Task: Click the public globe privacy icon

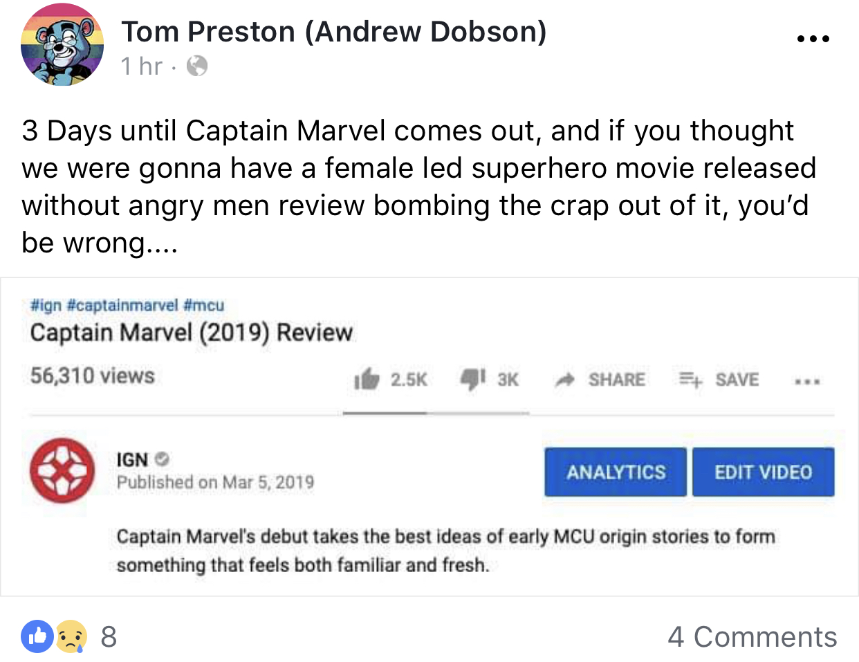Action: point(197,66)
